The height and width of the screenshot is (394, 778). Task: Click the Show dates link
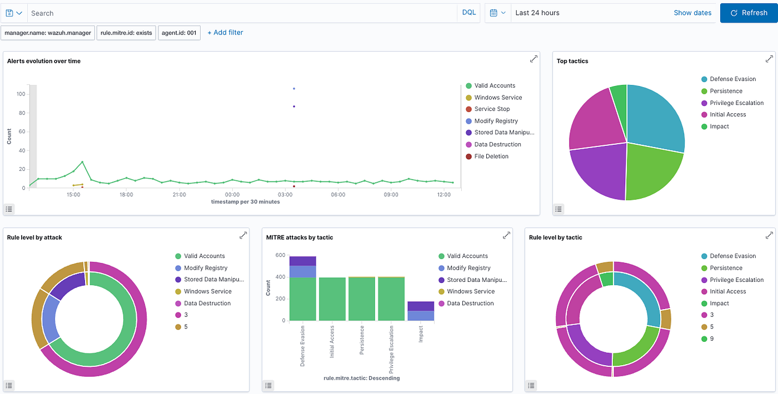coord(692,13)
